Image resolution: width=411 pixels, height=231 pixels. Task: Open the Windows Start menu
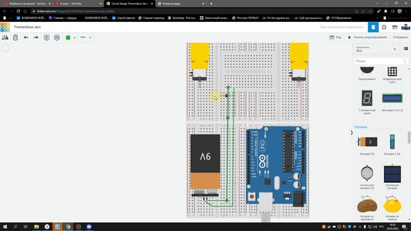click(x=5, y=227)
